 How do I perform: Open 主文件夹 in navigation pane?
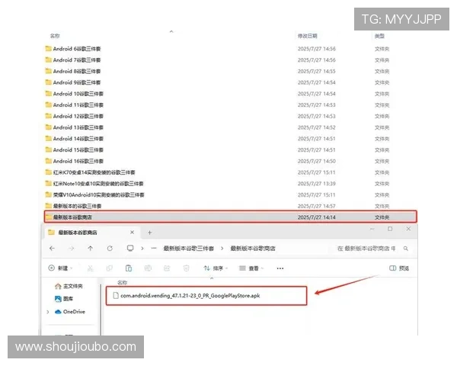point(69,286)
